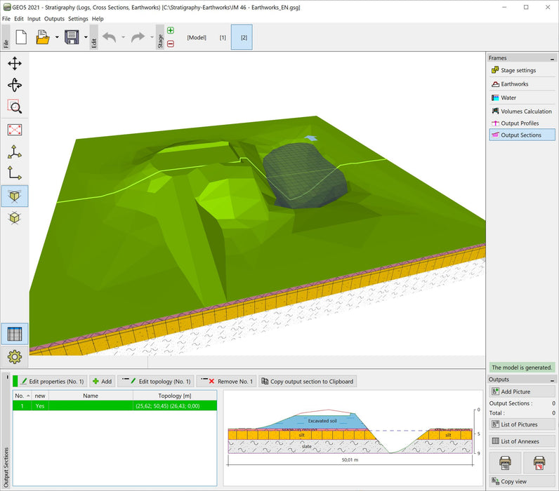Activate the Zoom window tool
This screenshot has height=491, width=559.
[x=15, y=107]
